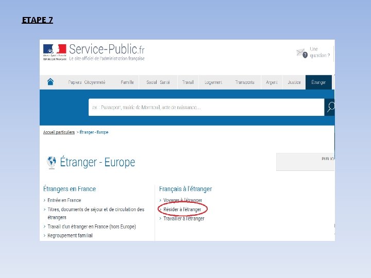Click the chevron before Travailler à l'étranger
The width and height of the screenshot is (371, 278).
(160, 219)
